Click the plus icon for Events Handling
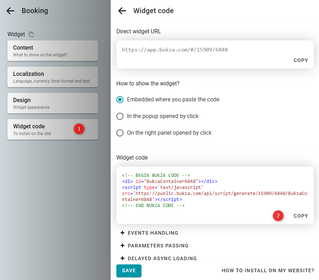 pyautogui.click(x=123, y=233)
